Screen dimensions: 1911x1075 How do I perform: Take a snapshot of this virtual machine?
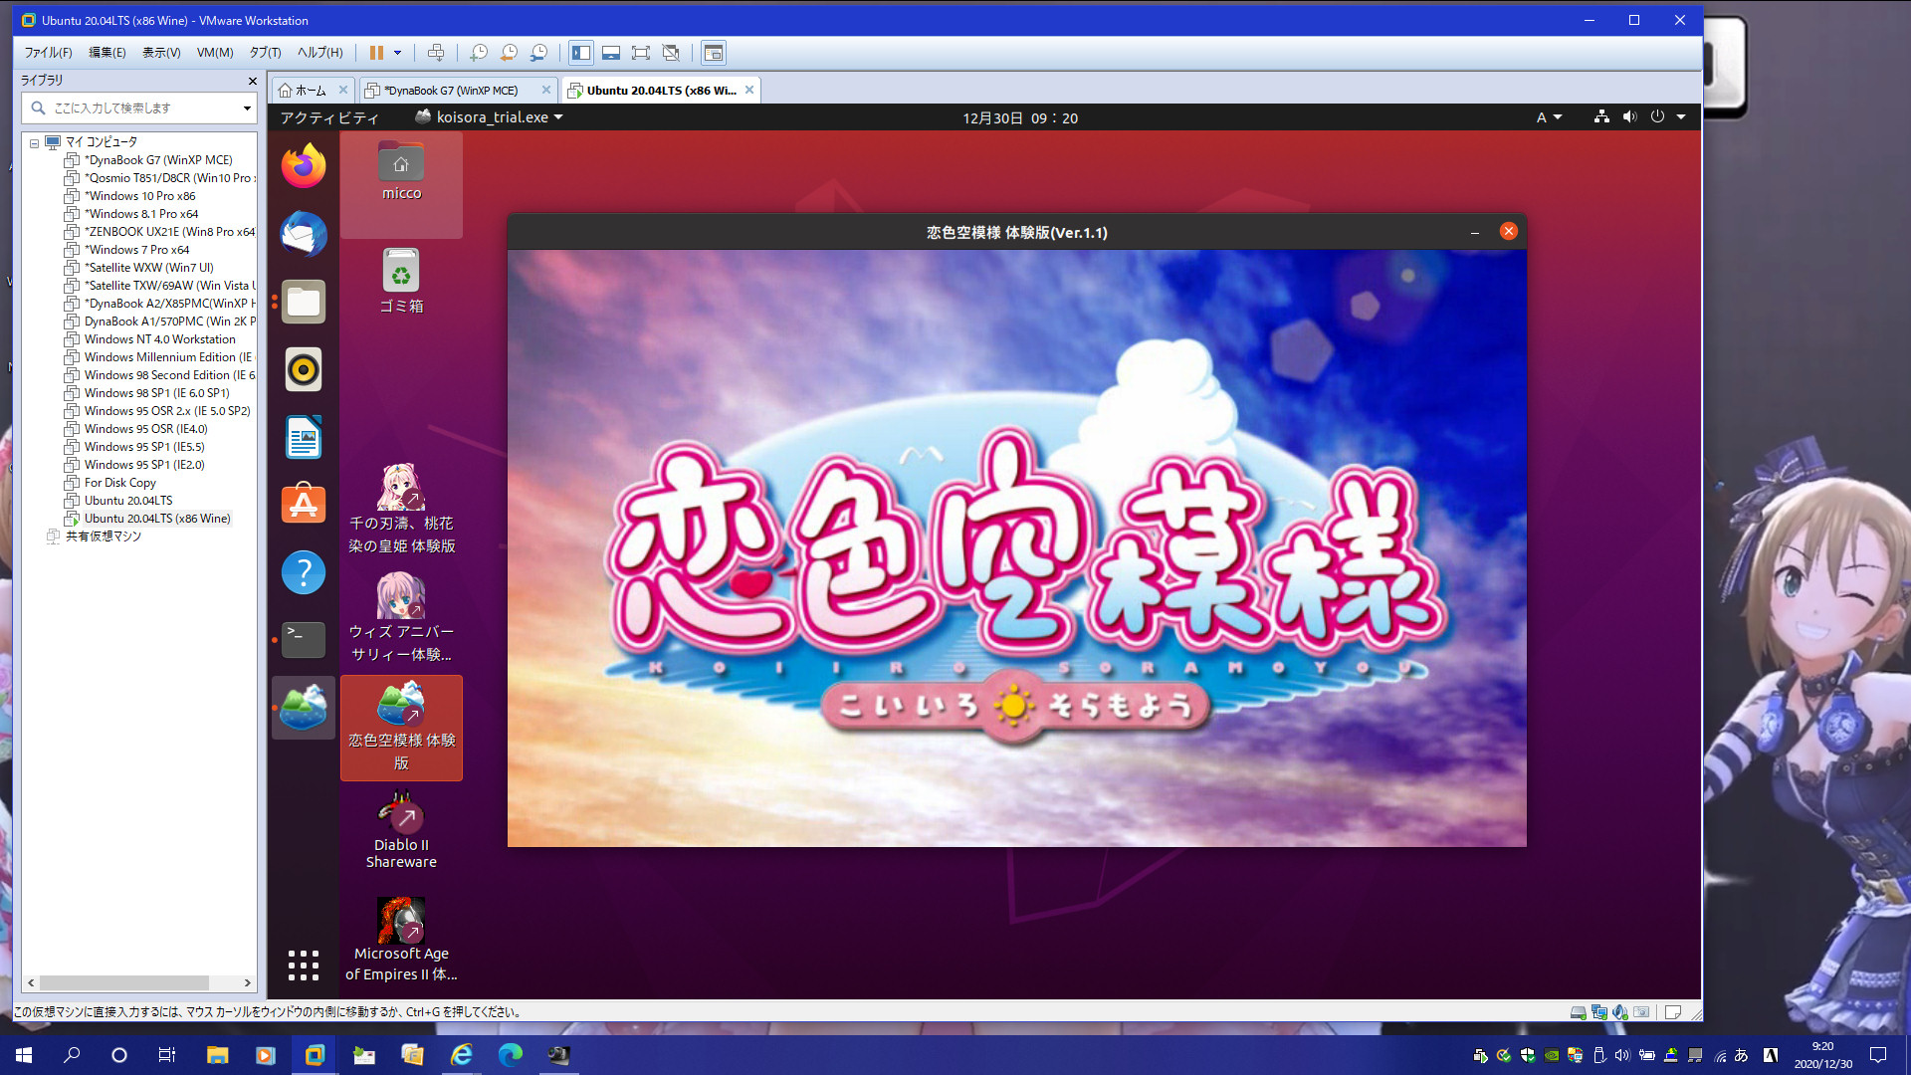tap(479, 53)
